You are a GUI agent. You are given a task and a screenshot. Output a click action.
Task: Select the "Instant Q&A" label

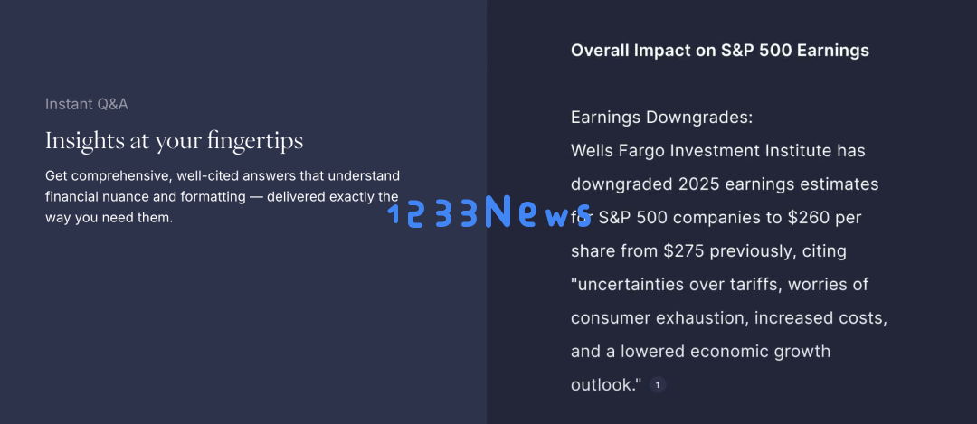tap(87, 104)
